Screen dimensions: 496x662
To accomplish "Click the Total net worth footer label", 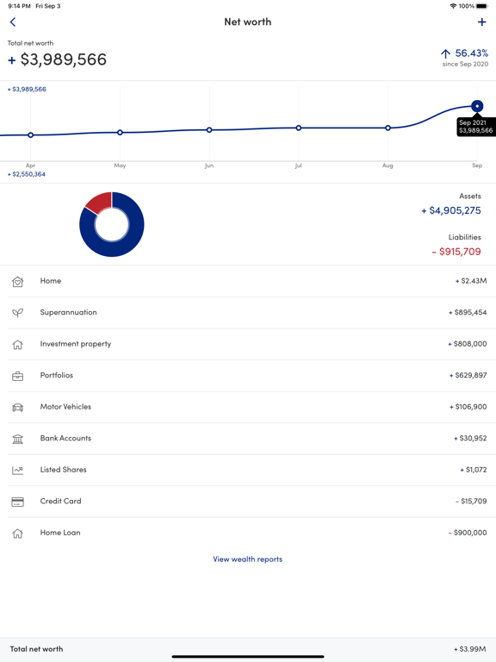I will tap(36, 649).
